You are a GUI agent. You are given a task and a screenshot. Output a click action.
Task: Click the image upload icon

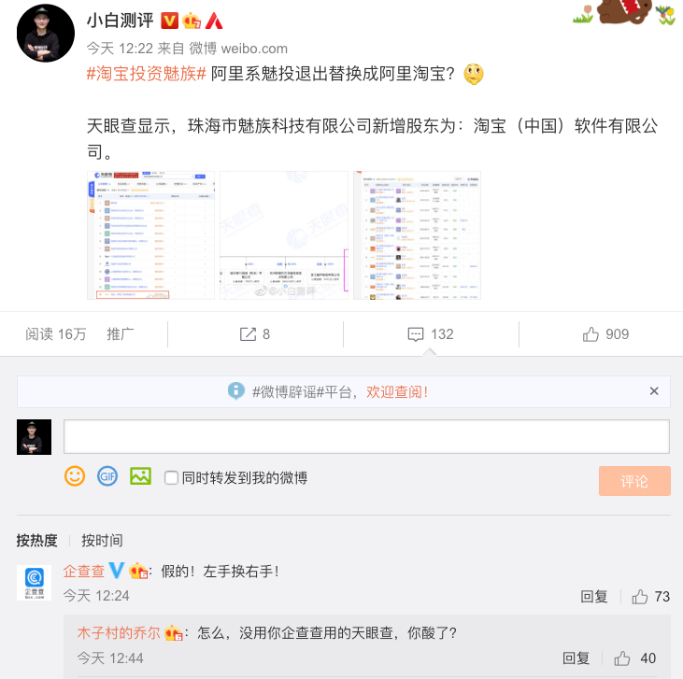[x=140, y=476]
